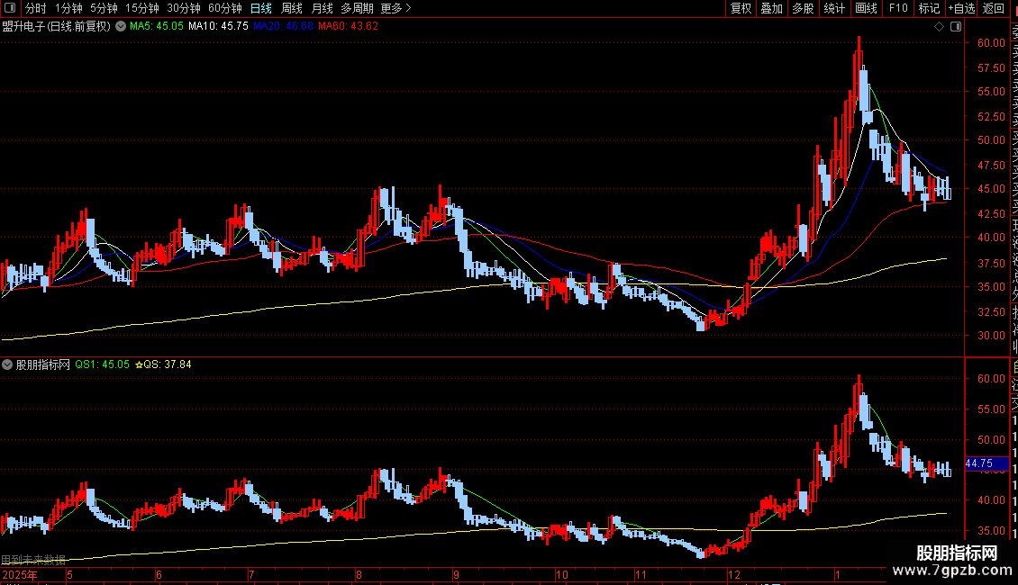Select the 30分钟 period tab

pyautogui.click(x=184, y=8)
